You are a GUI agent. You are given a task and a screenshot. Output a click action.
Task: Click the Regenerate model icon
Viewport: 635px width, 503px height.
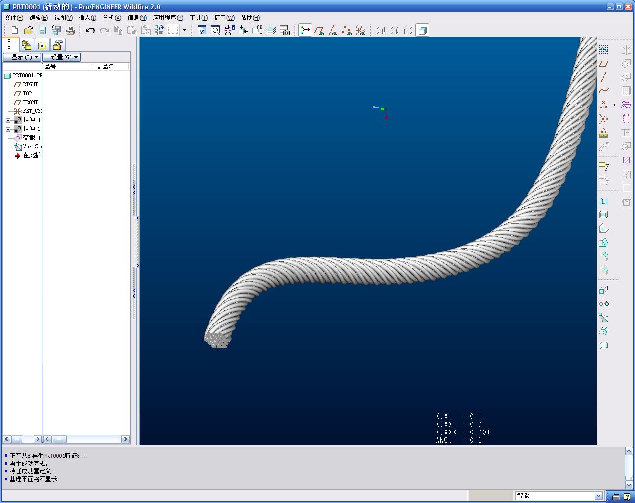point(159,30)
